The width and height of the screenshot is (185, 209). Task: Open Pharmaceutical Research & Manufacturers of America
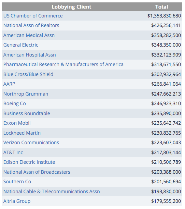tap(63, 64)
